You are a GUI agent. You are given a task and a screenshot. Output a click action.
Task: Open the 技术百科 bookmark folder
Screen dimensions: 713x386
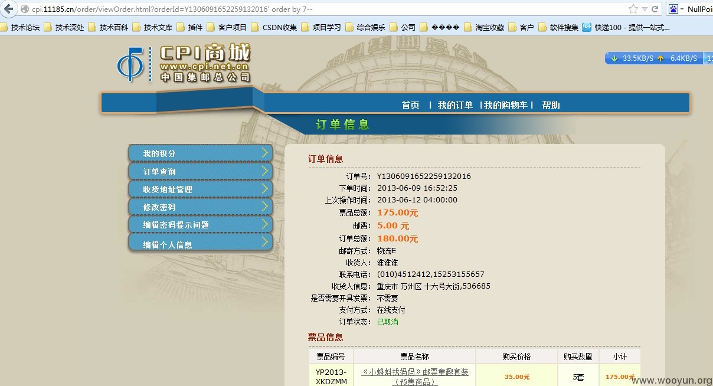pos(109,27)
